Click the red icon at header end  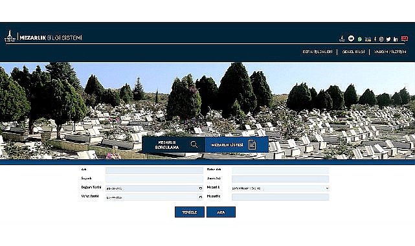(404, 39)
